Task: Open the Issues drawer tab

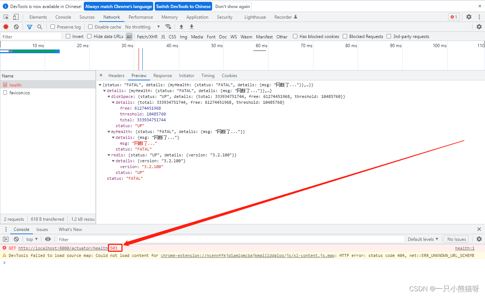Action: pyautogui.click(x=42, y=229)
